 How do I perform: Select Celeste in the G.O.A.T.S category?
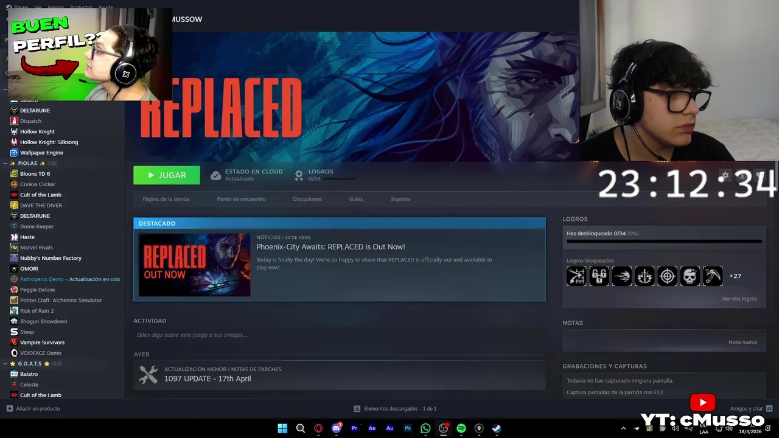[x=29, y=384]
